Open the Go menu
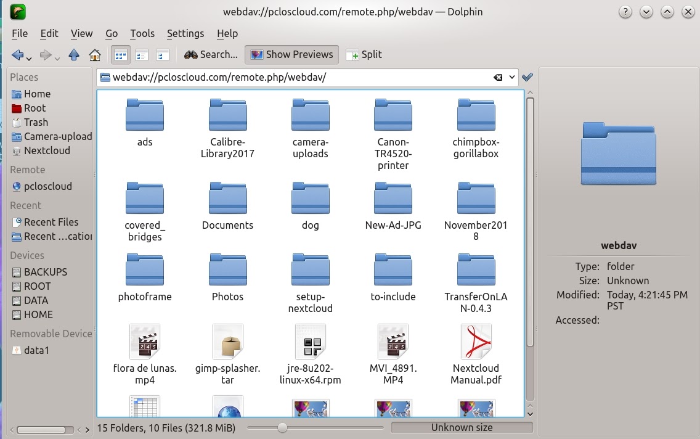Image resolution: width=700 pixels, height=439 pixels. click(112, 33)
